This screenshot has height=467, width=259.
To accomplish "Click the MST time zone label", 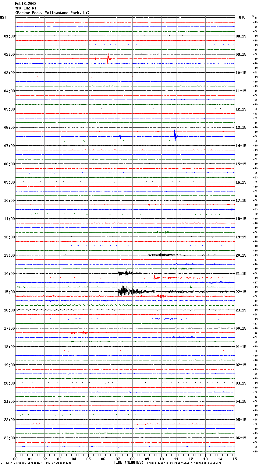I will [x=3, y=17].
